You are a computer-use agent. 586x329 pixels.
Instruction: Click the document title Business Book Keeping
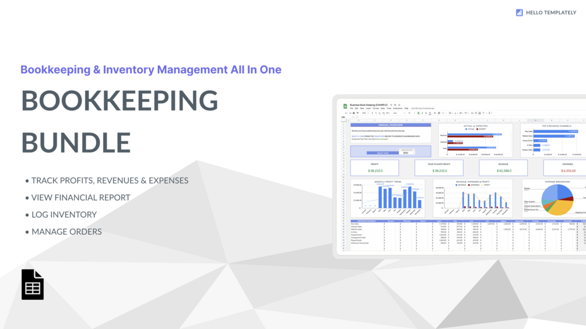[x=369, y=105]
